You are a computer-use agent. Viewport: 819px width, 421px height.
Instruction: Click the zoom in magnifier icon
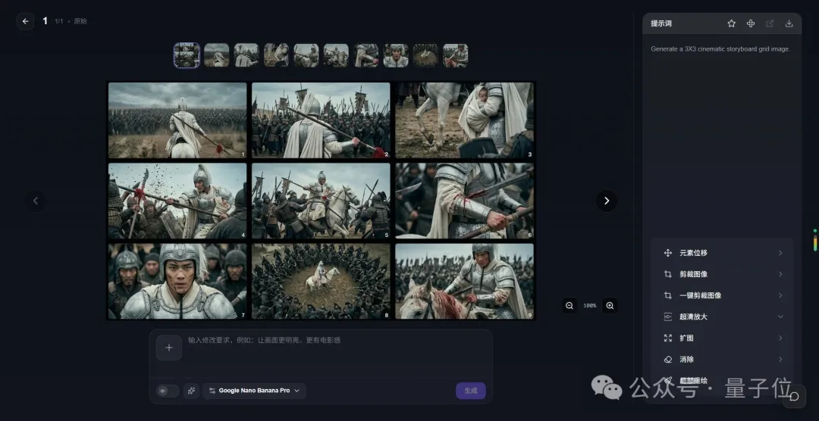point(610,305)
